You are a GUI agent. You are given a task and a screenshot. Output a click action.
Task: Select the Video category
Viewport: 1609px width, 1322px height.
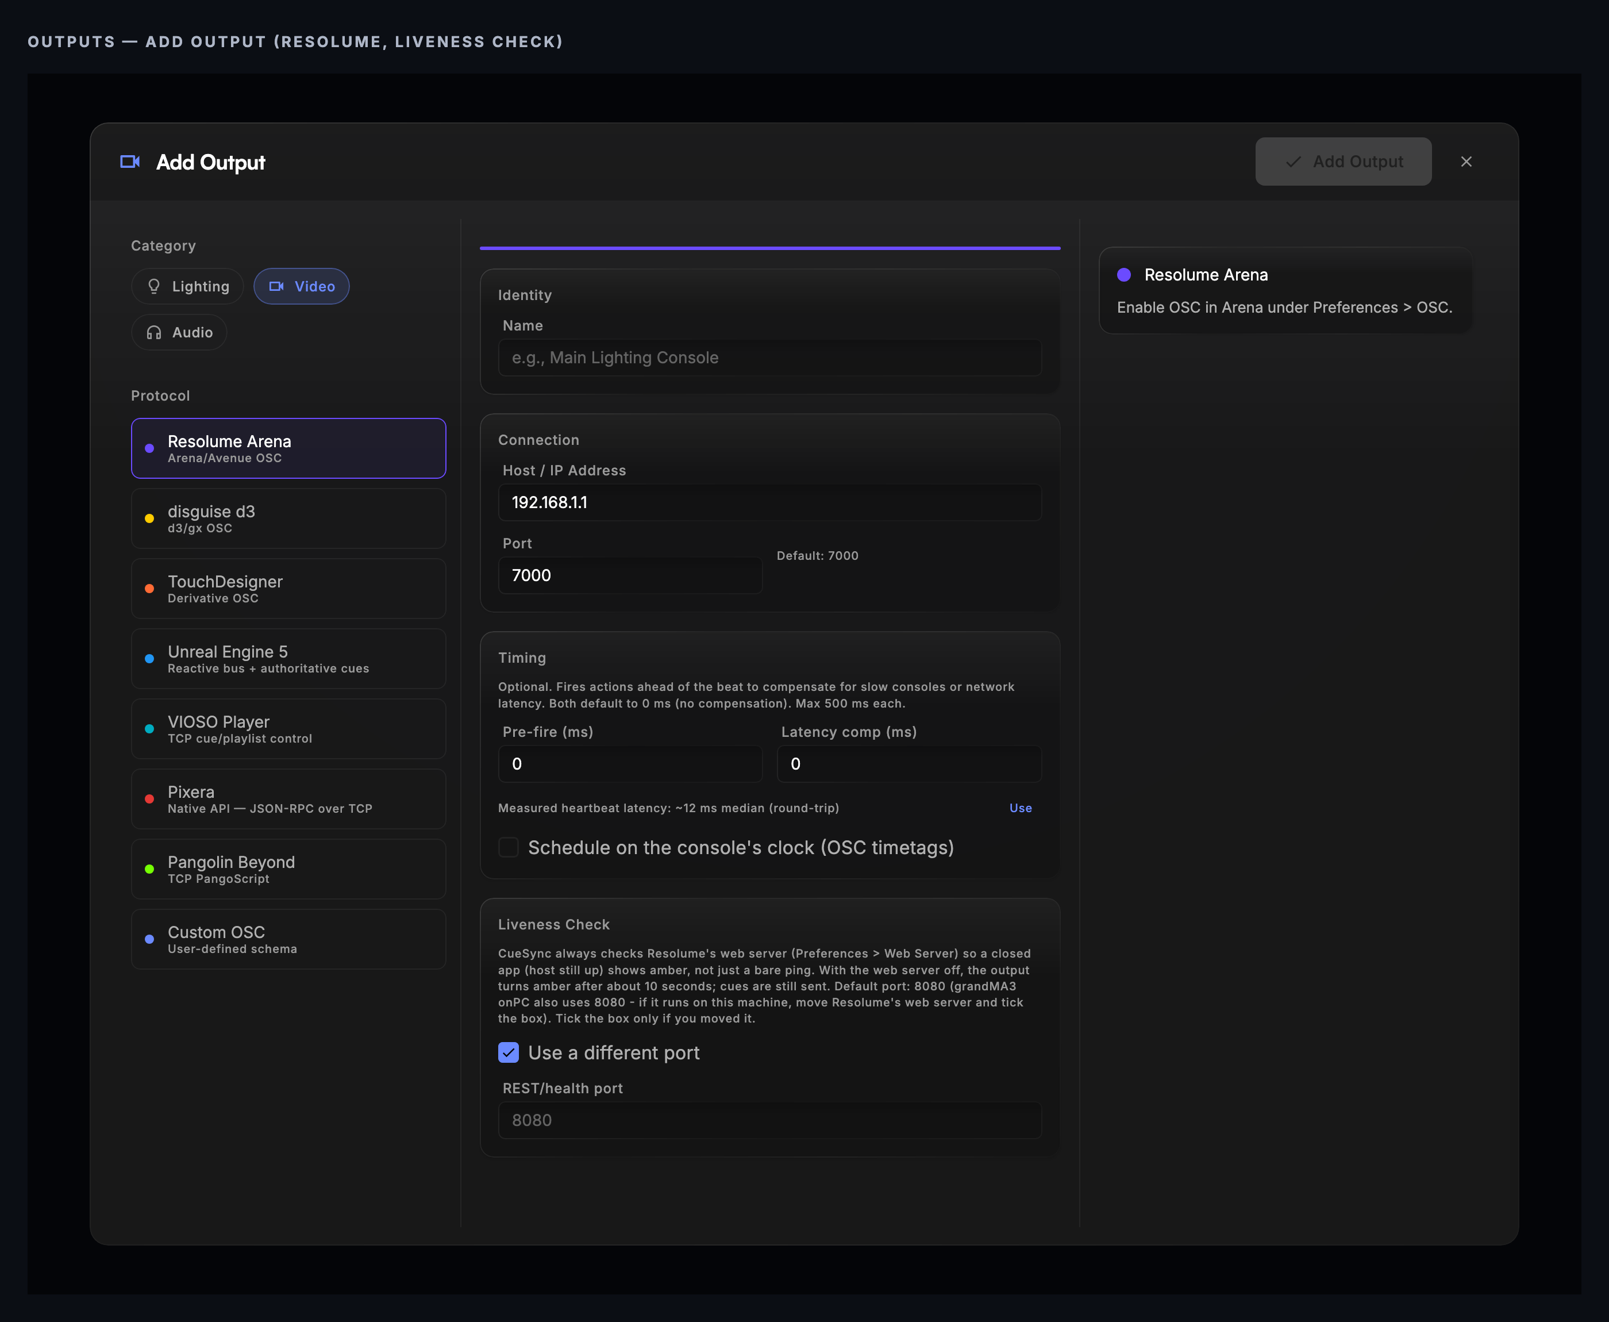pos(302,286)
